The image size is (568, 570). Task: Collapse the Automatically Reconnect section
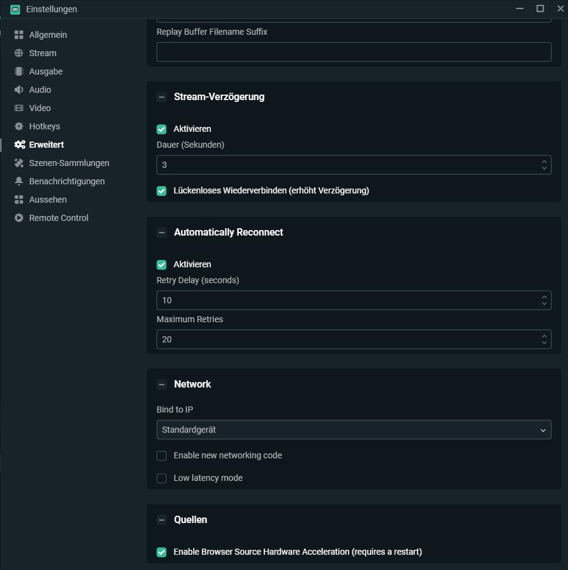click(x=162, y=233)
